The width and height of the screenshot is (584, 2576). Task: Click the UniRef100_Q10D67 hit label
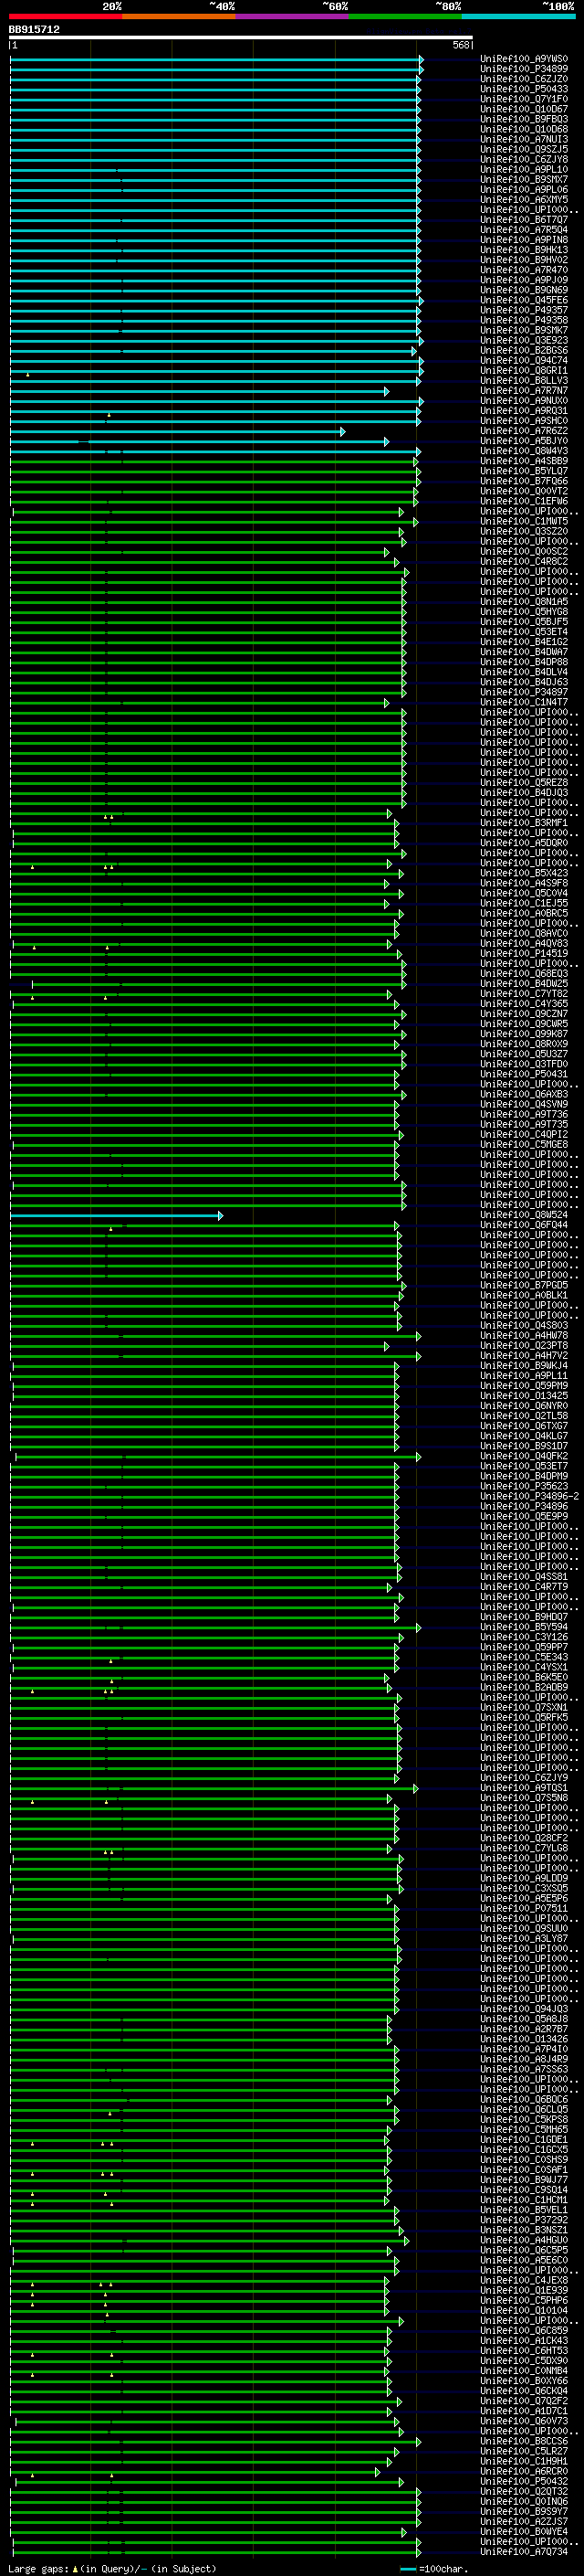pyautogui.click(x=524, y=109)
